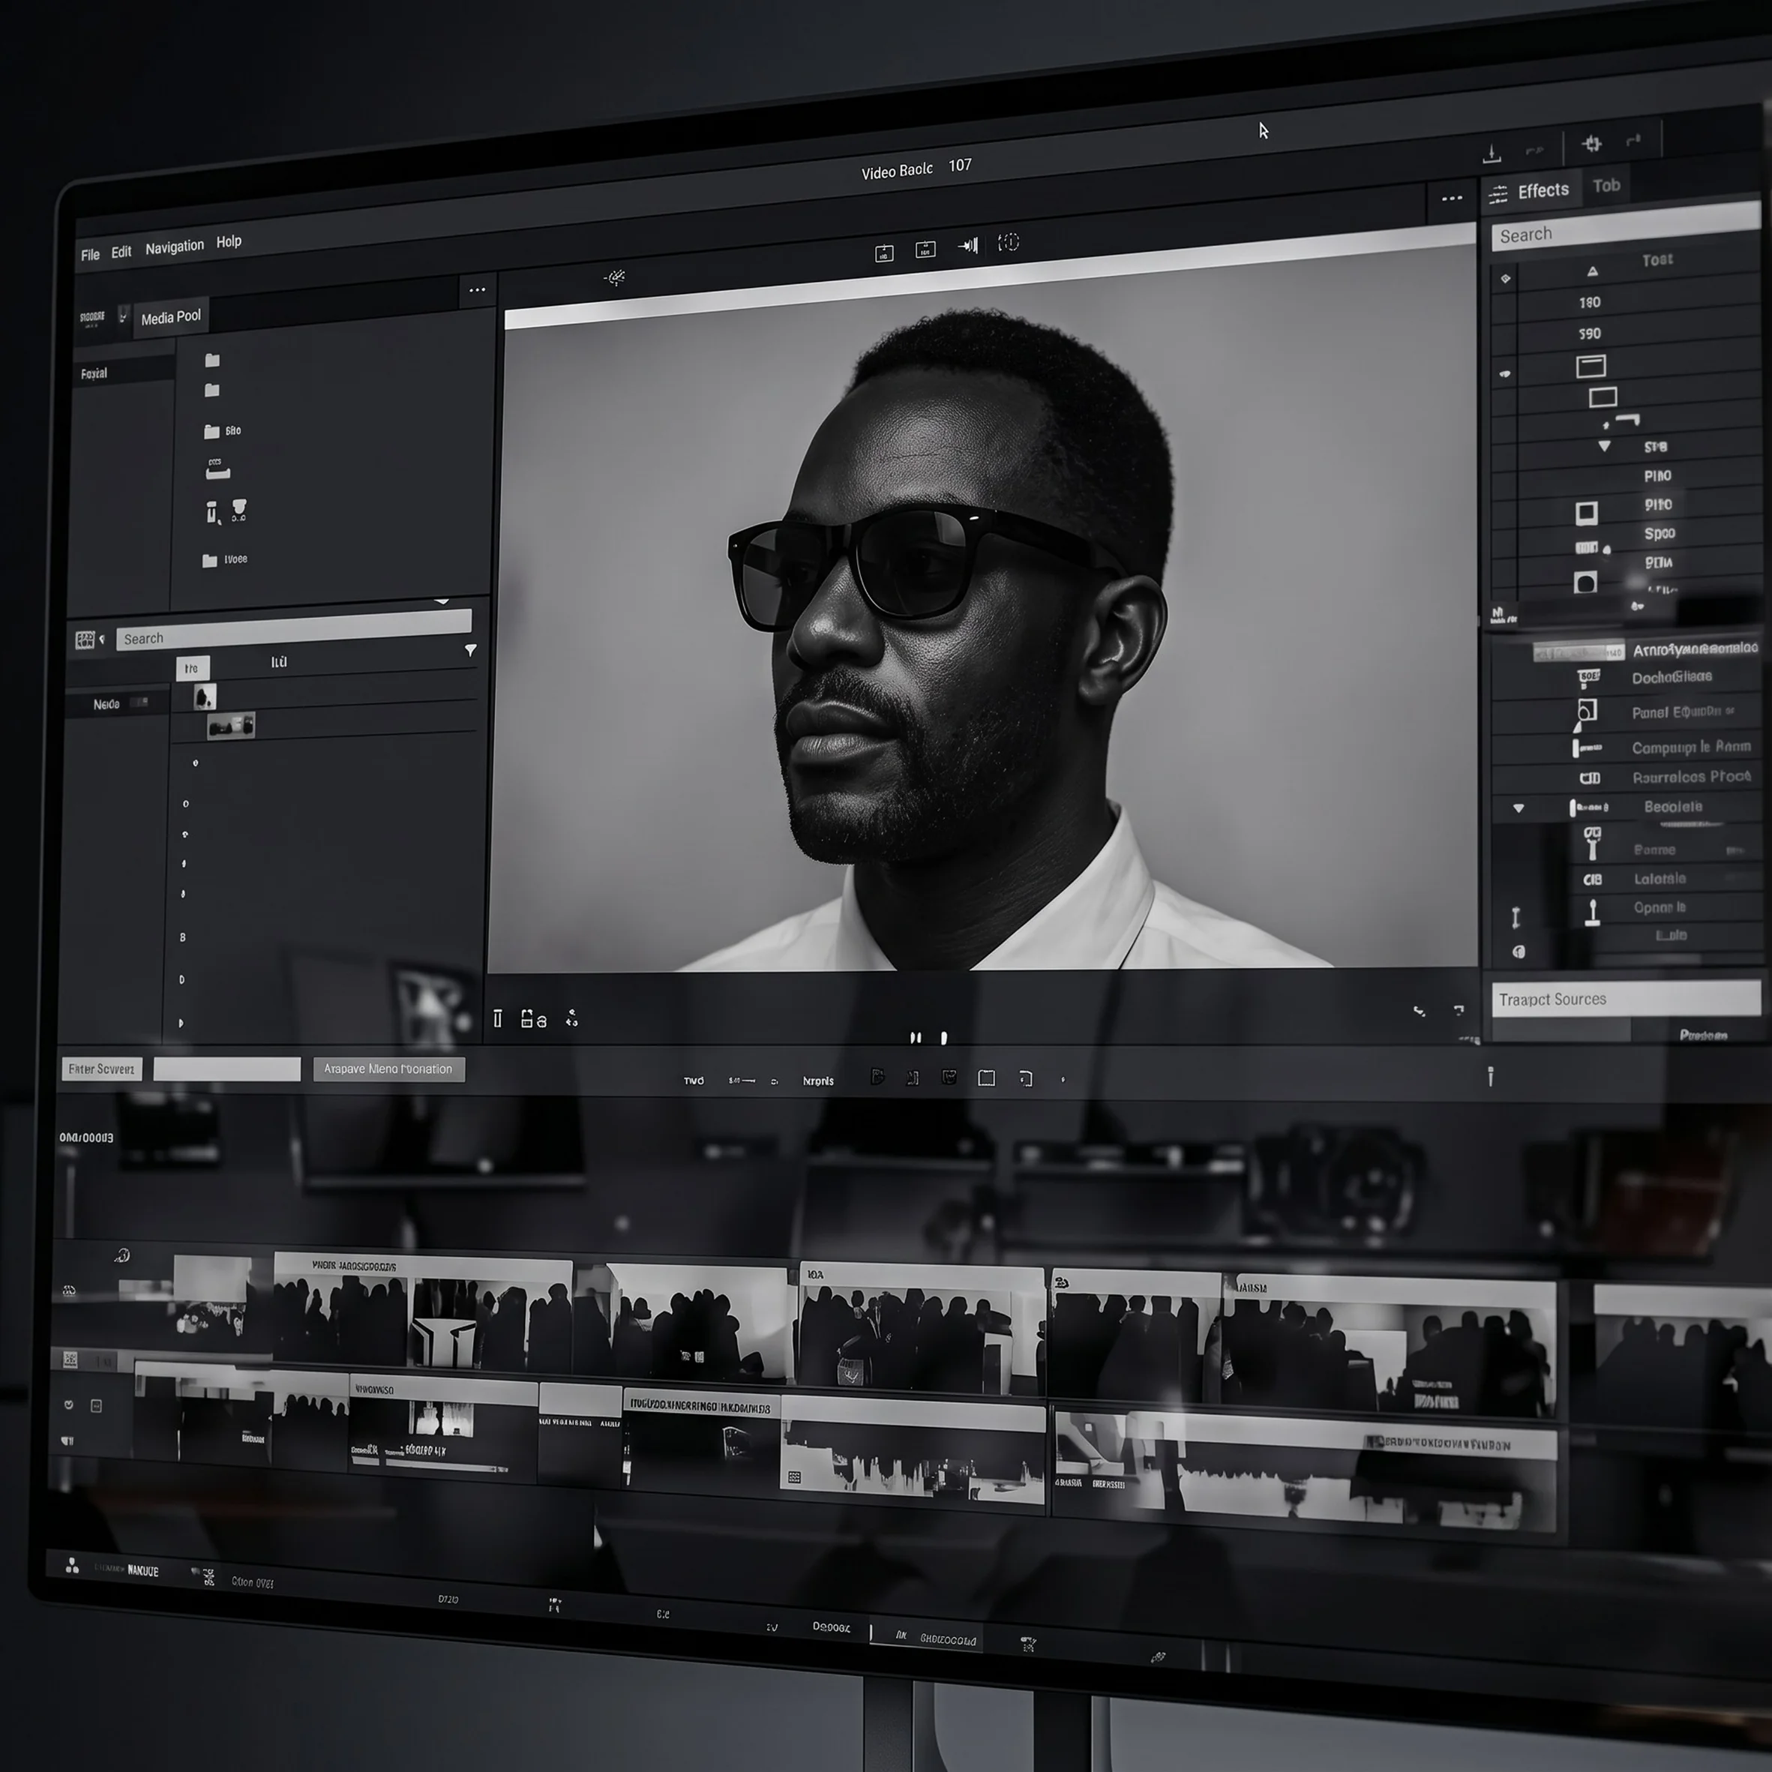
Task: Collapse the Becolela group arrow
Action: point(1519,808)
